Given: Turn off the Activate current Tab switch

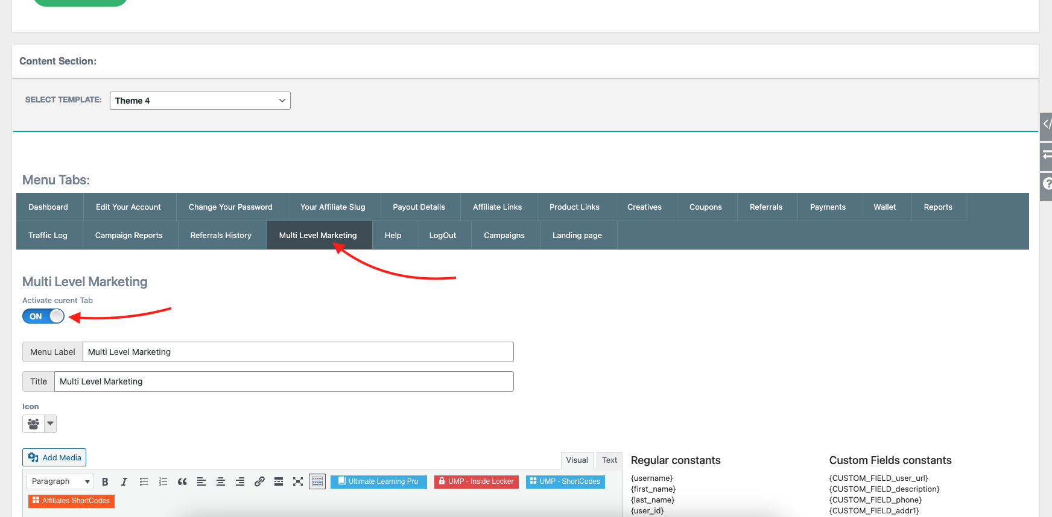Looking at the screenshot, I should pyautogui.click(x=43, y=316).
